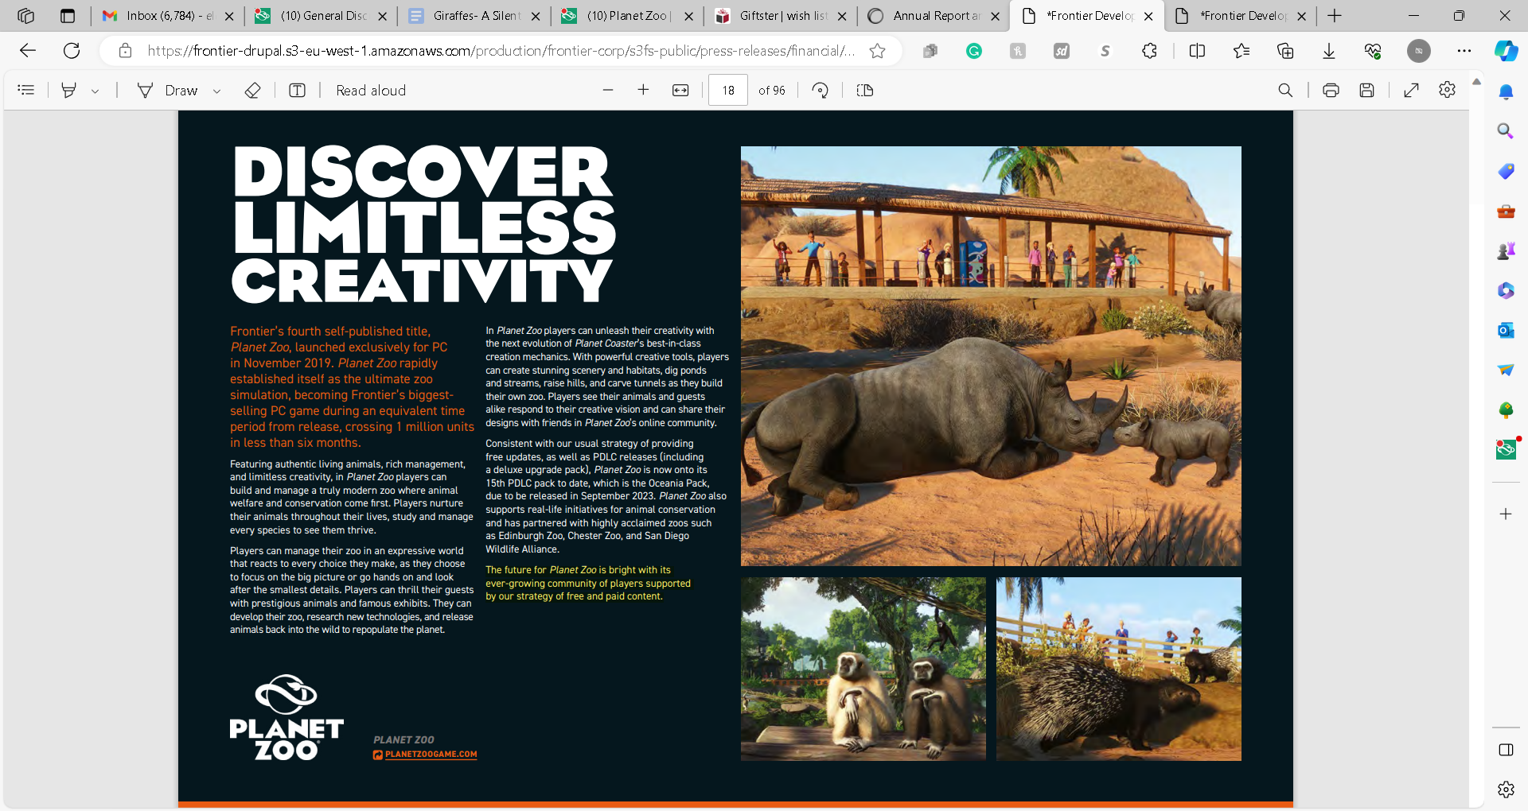This screenshot has height=811, width=1528.
Task: Toggle sidebar visibility panel icon
Action: point(1506,750)
